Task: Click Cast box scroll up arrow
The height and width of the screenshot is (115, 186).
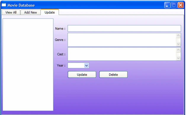Action: [178, 50]
